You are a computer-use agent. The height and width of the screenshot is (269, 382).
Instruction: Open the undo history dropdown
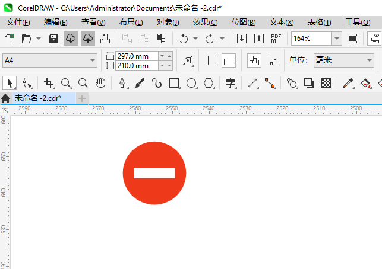pos(195,39)
